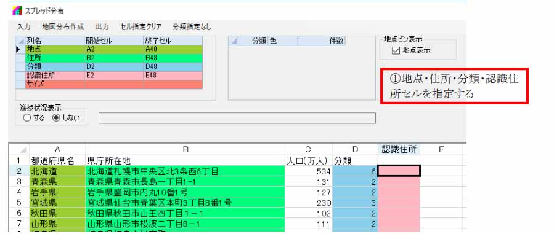Screen dimensions: 554x234
Task: Select spreadsheet column F header
Action: coord(441,150)
